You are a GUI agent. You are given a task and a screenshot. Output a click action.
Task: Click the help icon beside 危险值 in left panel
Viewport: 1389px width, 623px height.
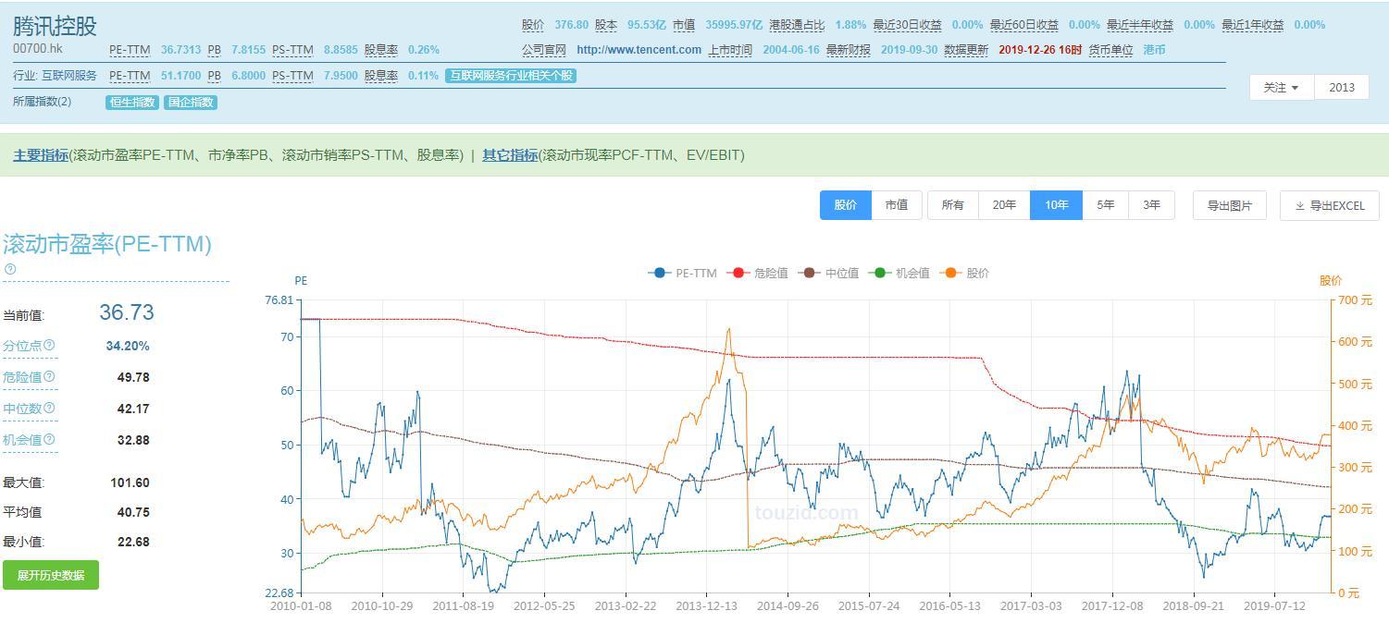pyautogui.click(x=50, y=376)
